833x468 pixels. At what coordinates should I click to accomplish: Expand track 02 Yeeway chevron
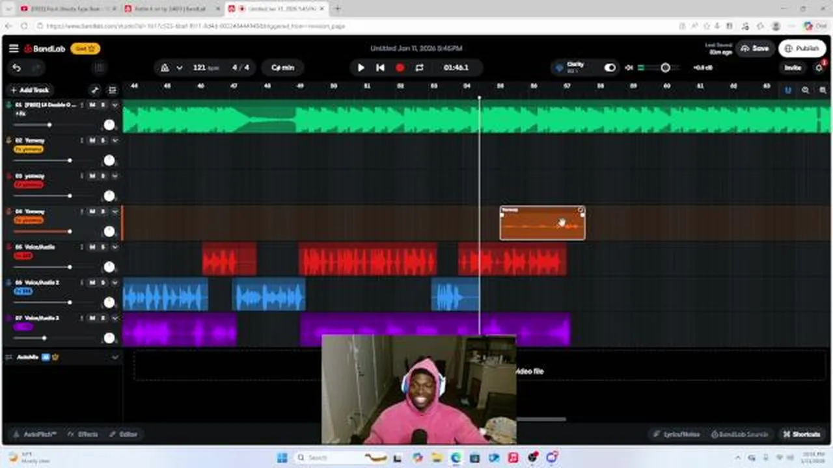pos(115,140)
